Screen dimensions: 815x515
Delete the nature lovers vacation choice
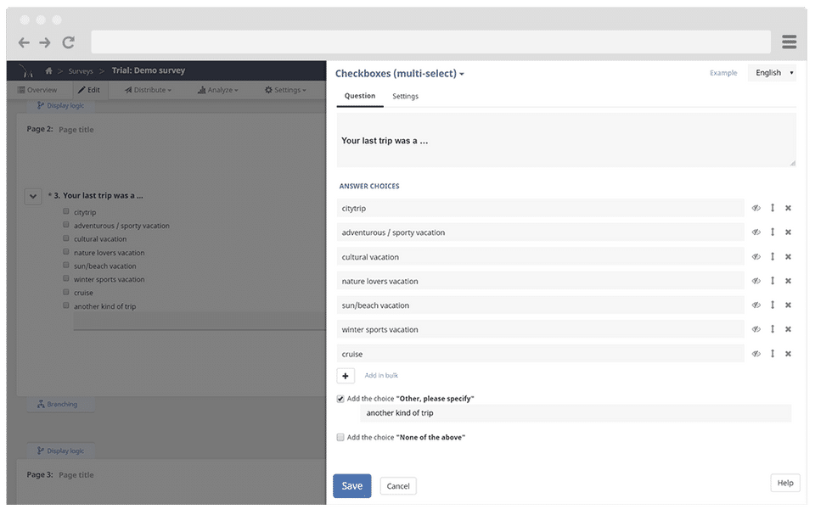(x=788, y=281)
